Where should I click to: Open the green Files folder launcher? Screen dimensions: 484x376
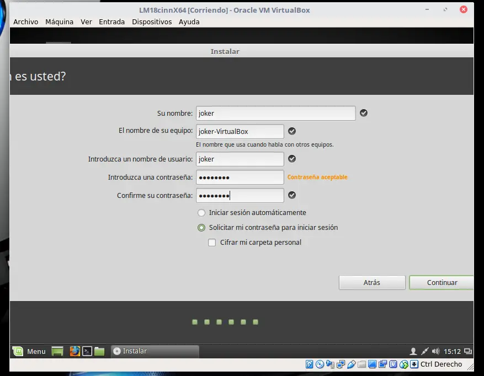pos(99,351)
